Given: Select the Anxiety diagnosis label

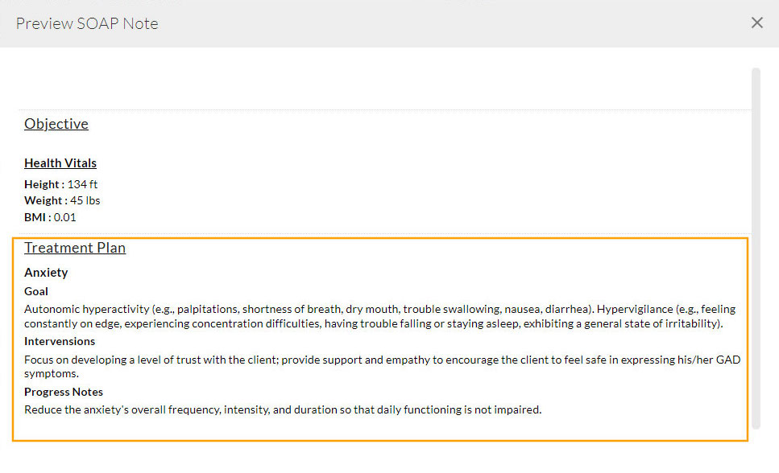Looking at the screenshot, I should pos(45,273).
